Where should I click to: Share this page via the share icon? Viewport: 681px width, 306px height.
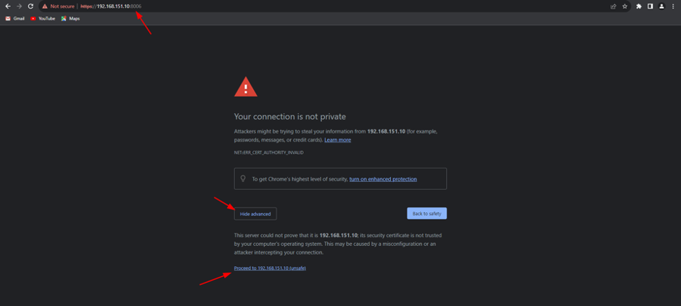614,7
